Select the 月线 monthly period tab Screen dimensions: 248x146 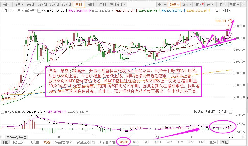point(103,5)
